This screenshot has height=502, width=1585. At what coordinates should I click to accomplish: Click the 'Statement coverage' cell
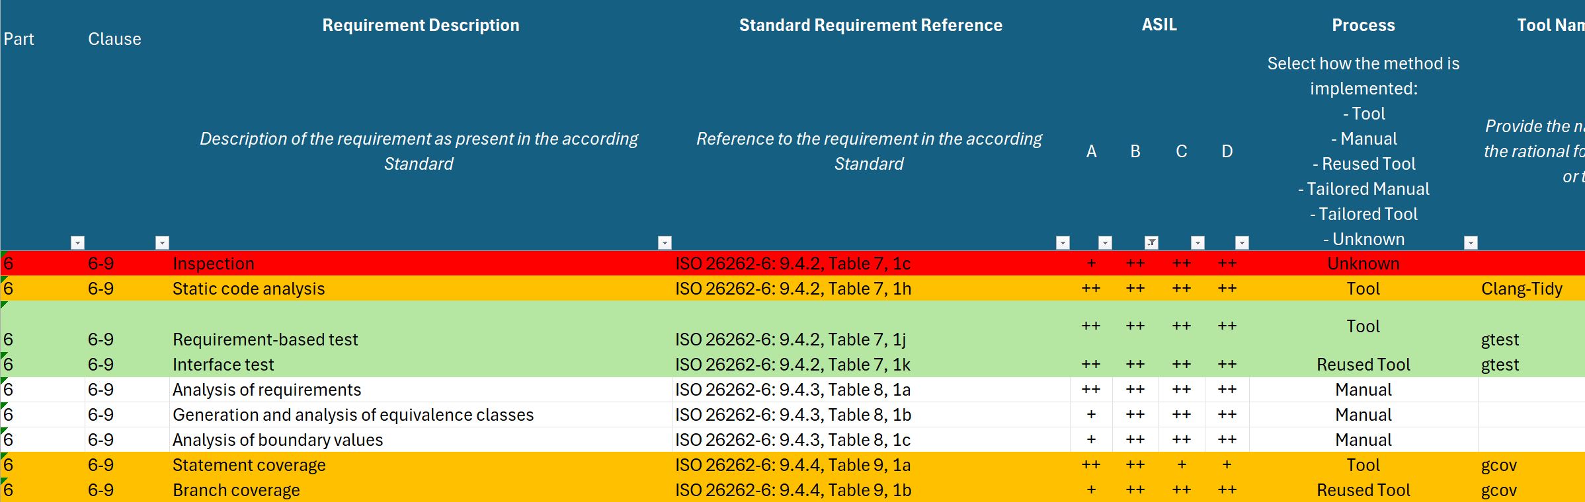421,465
